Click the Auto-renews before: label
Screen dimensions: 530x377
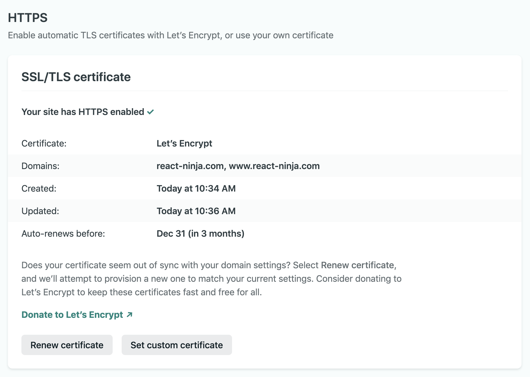pos(63,234)
